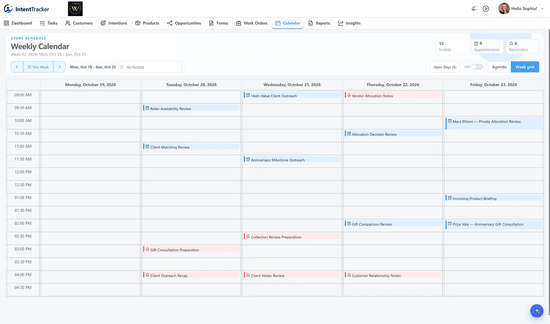Image resolution: width=550 pixels, height=324 pixels.
Task: Click calendar icon on Incoming Product Briefing
Action: 450,198
